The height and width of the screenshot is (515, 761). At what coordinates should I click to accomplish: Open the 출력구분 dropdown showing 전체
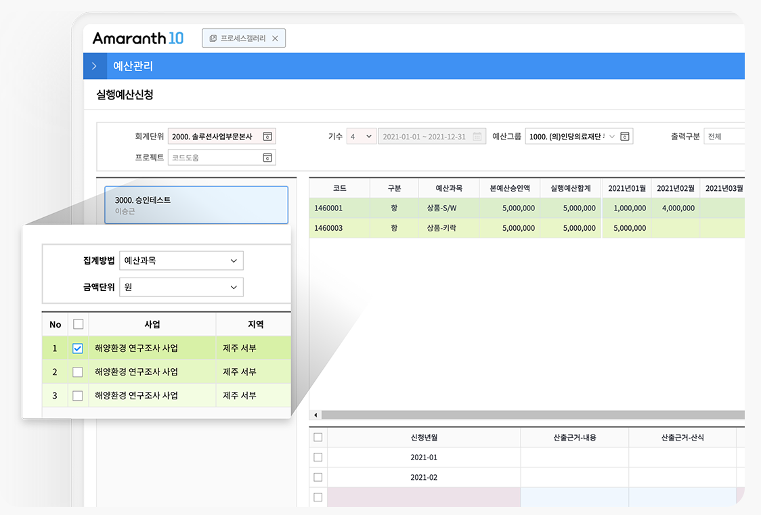point(724,136)
